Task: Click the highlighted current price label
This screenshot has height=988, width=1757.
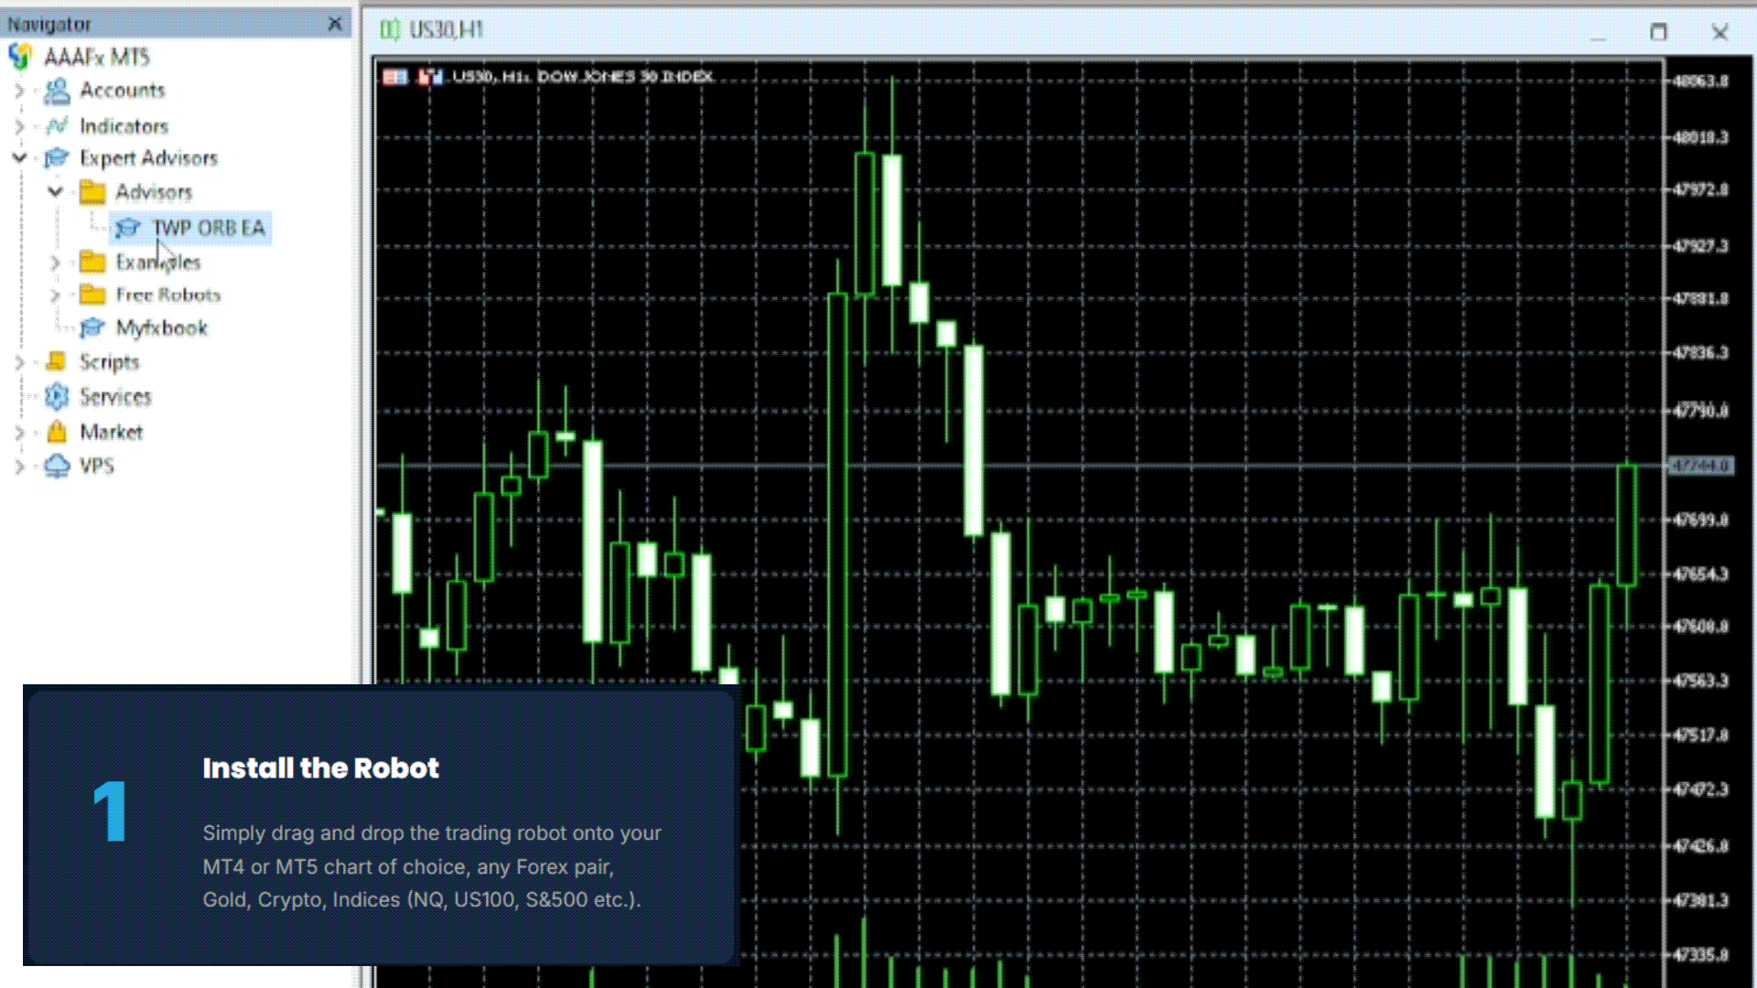Action: 1700,466
